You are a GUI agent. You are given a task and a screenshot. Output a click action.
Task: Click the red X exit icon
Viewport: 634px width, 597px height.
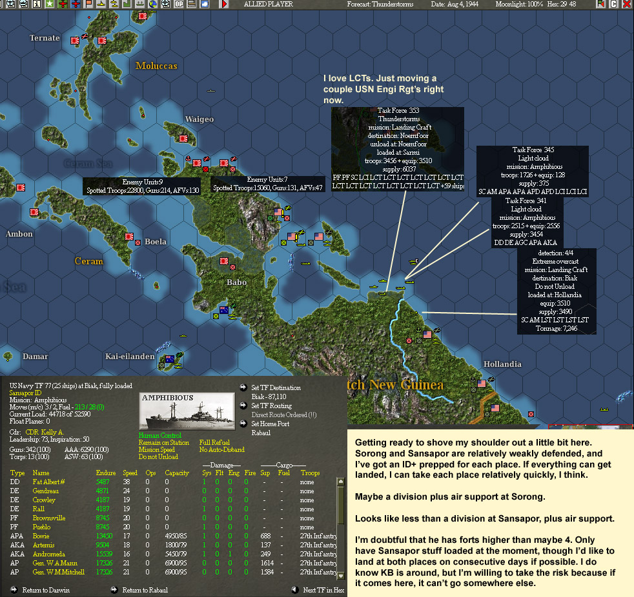pos(626,4)
